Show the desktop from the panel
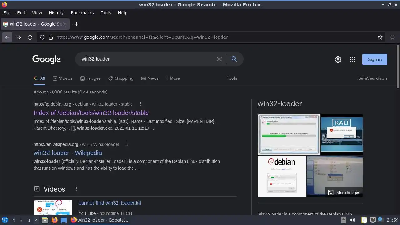This screenshot has height=225, width=400. (x=64, y=220)
